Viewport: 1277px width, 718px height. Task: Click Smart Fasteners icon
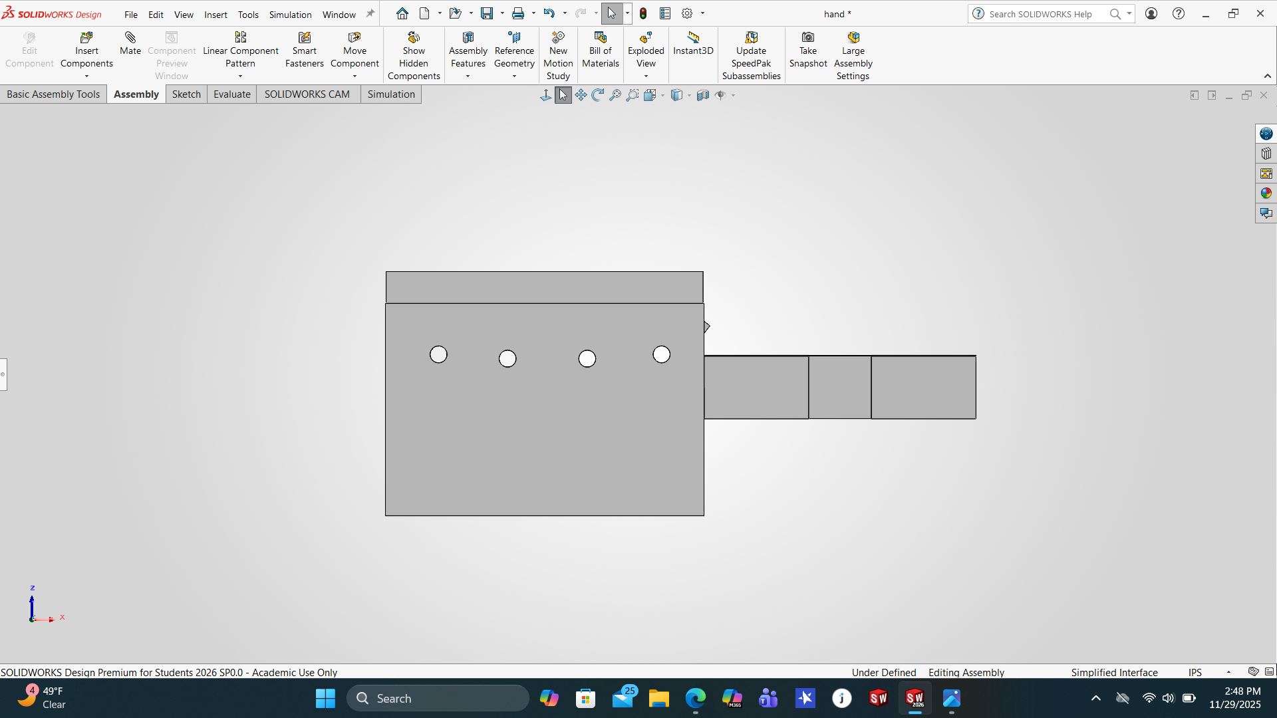(x=304, y=38)
